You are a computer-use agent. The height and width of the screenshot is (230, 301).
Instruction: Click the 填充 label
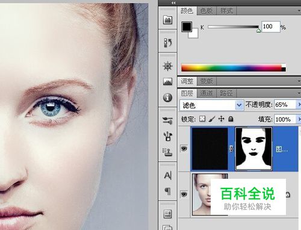[265, 119]
